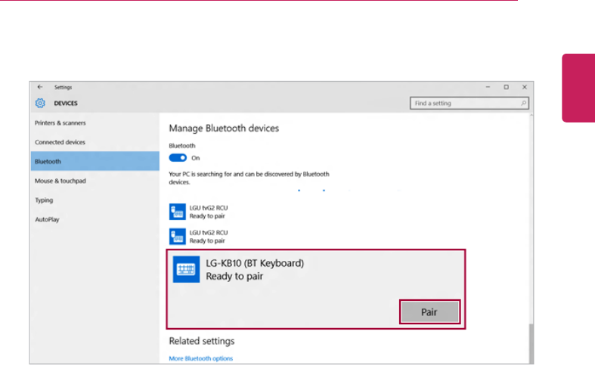Turn off the Bluetooth toggle
The height and width of the screenshot is (381, 595).
point(178,158)
